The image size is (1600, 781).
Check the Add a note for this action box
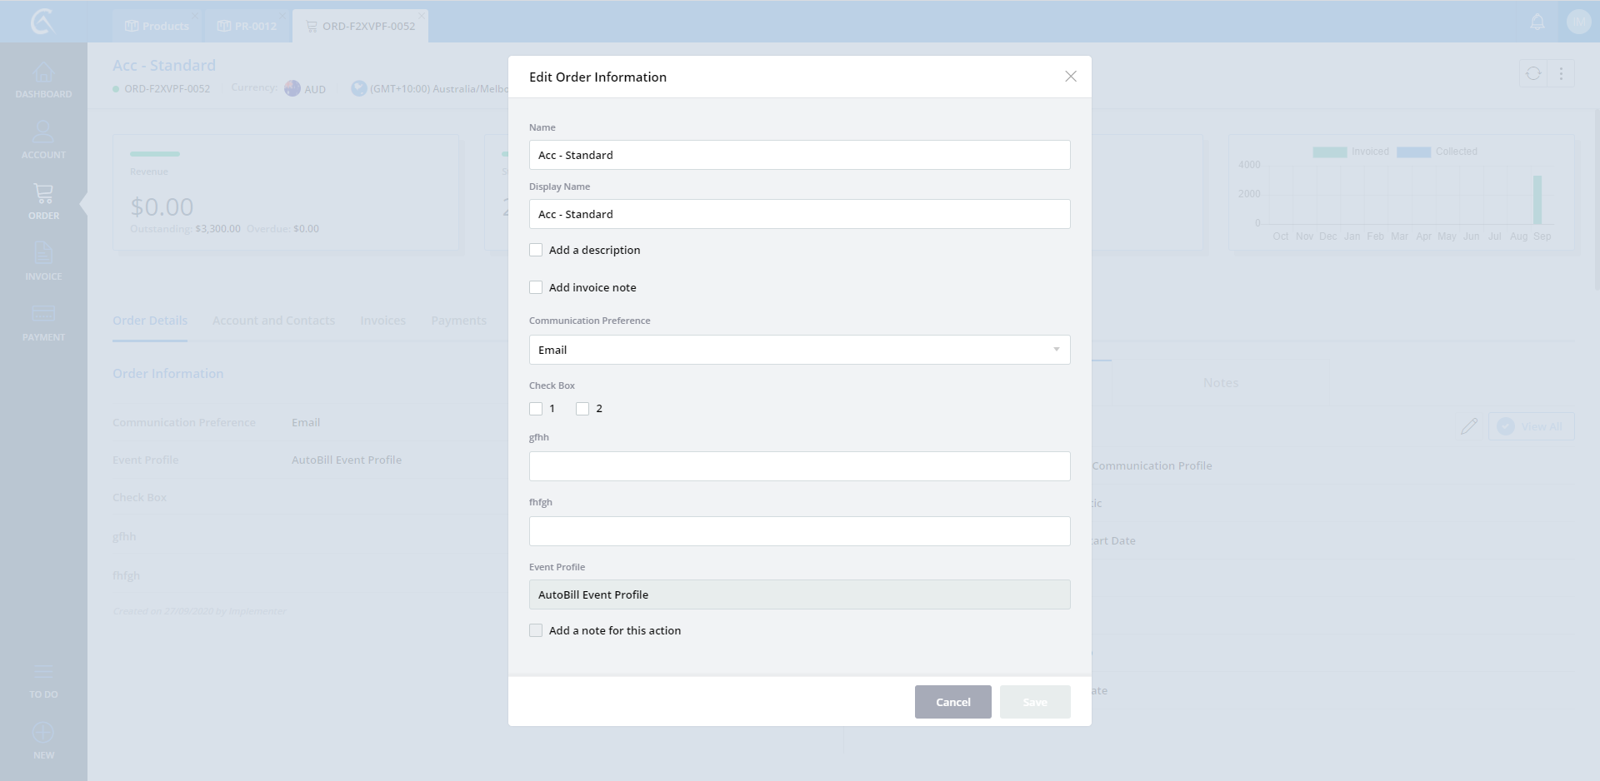pos(536,630)
